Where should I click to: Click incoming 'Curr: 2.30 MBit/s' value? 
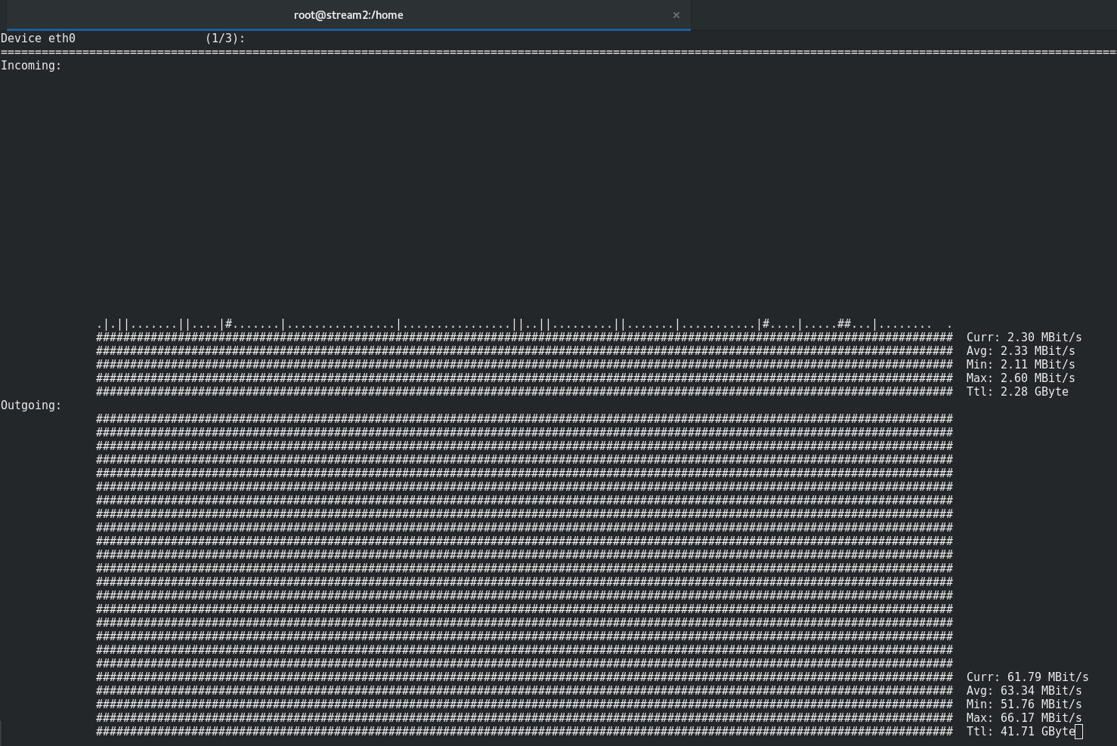pyautogui.click(x=1024, y=338)
